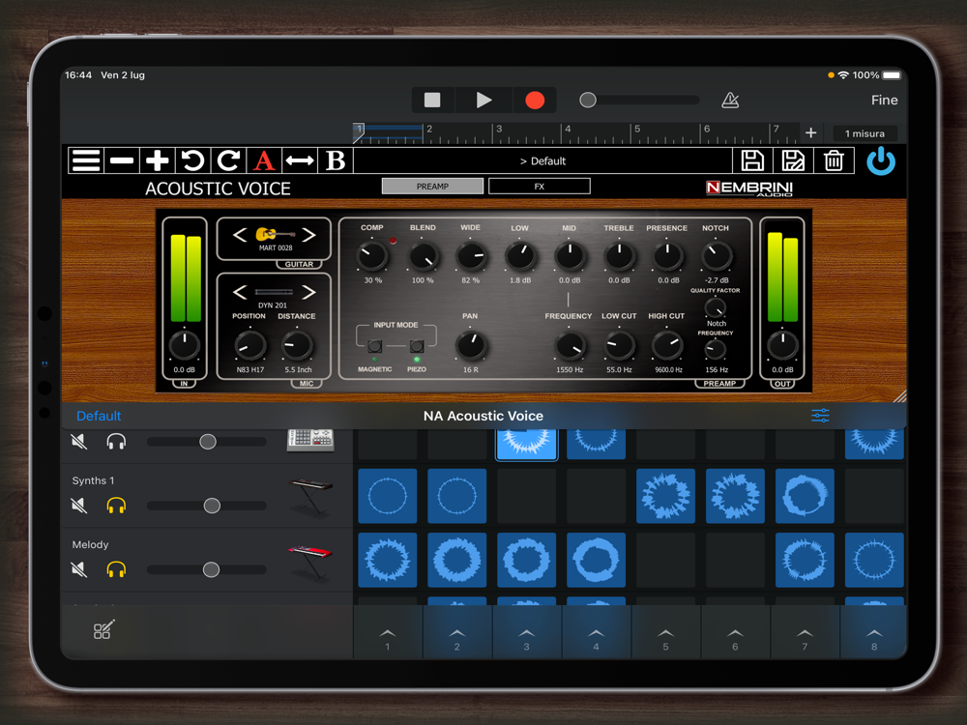The height and width of the screenshot is (725, 967).
Task: Start playback with the play button
Action: [x=483, y=100]
